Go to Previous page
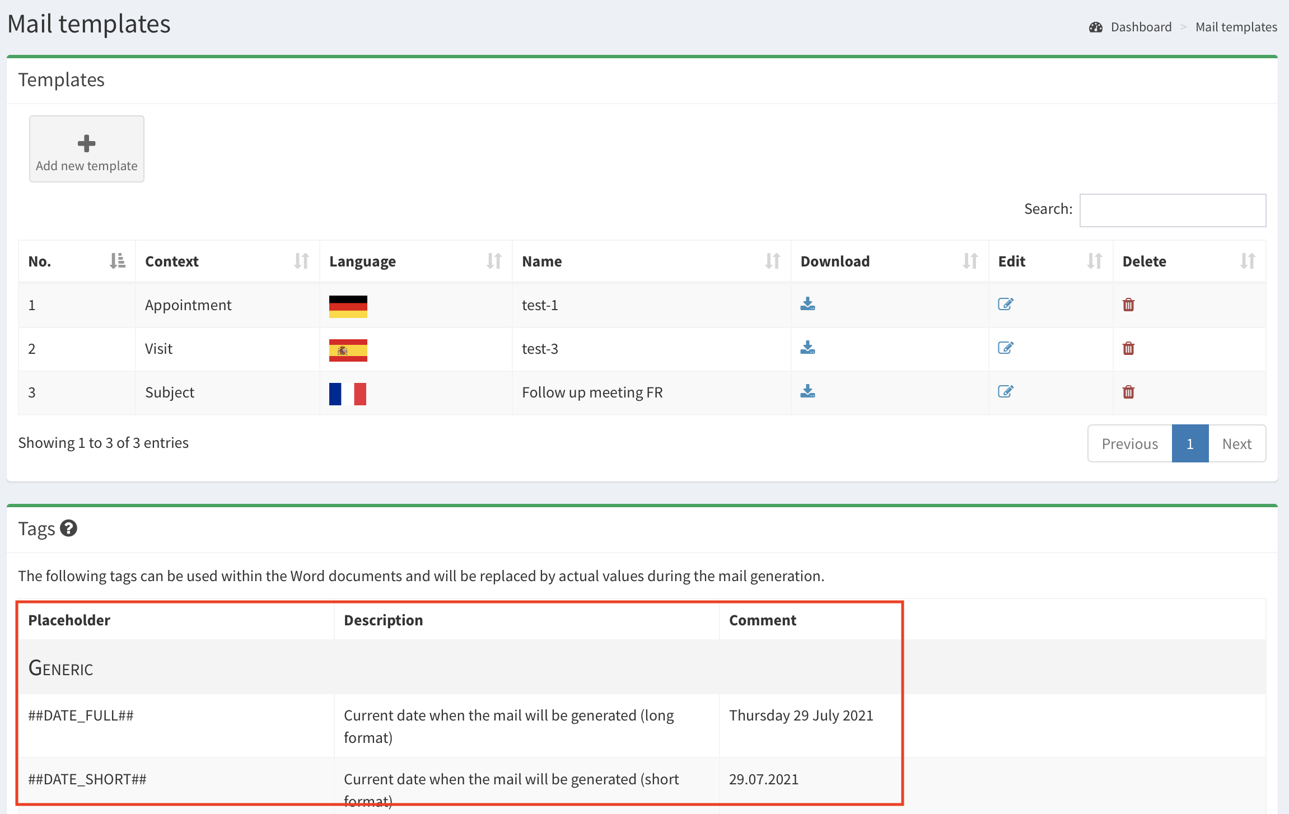Screen dimensions: 1289x814 (1129, 444)
